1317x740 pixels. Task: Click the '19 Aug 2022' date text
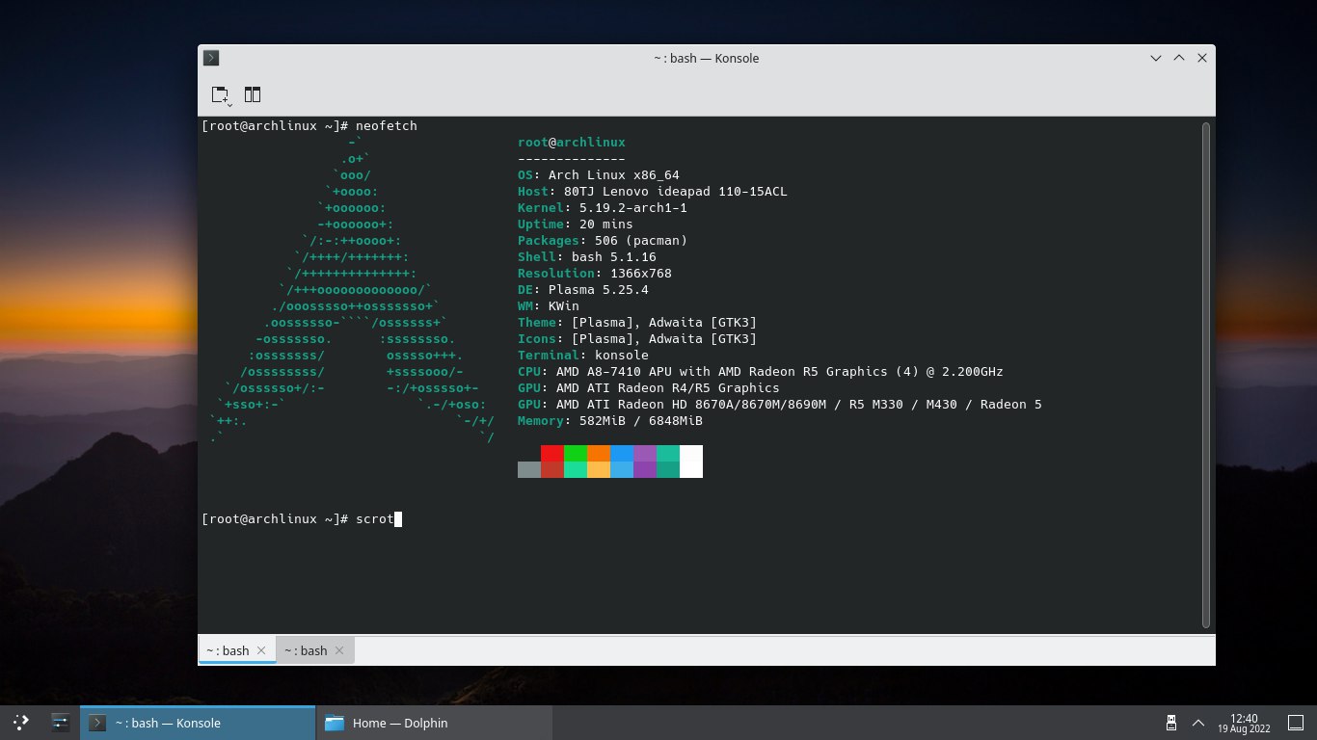[1245, 729]
